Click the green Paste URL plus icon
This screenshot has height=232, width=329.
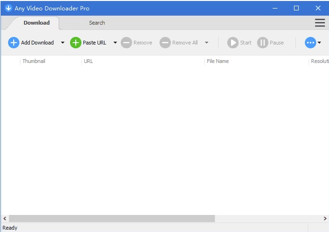[76, 43]
